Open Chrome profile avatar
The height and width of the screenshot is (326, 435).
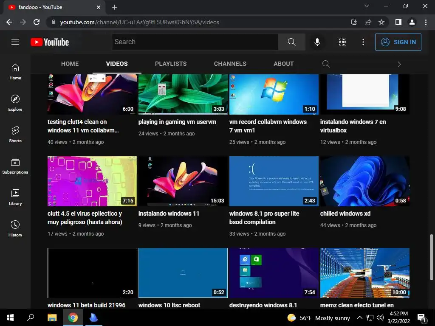[412, 22]
